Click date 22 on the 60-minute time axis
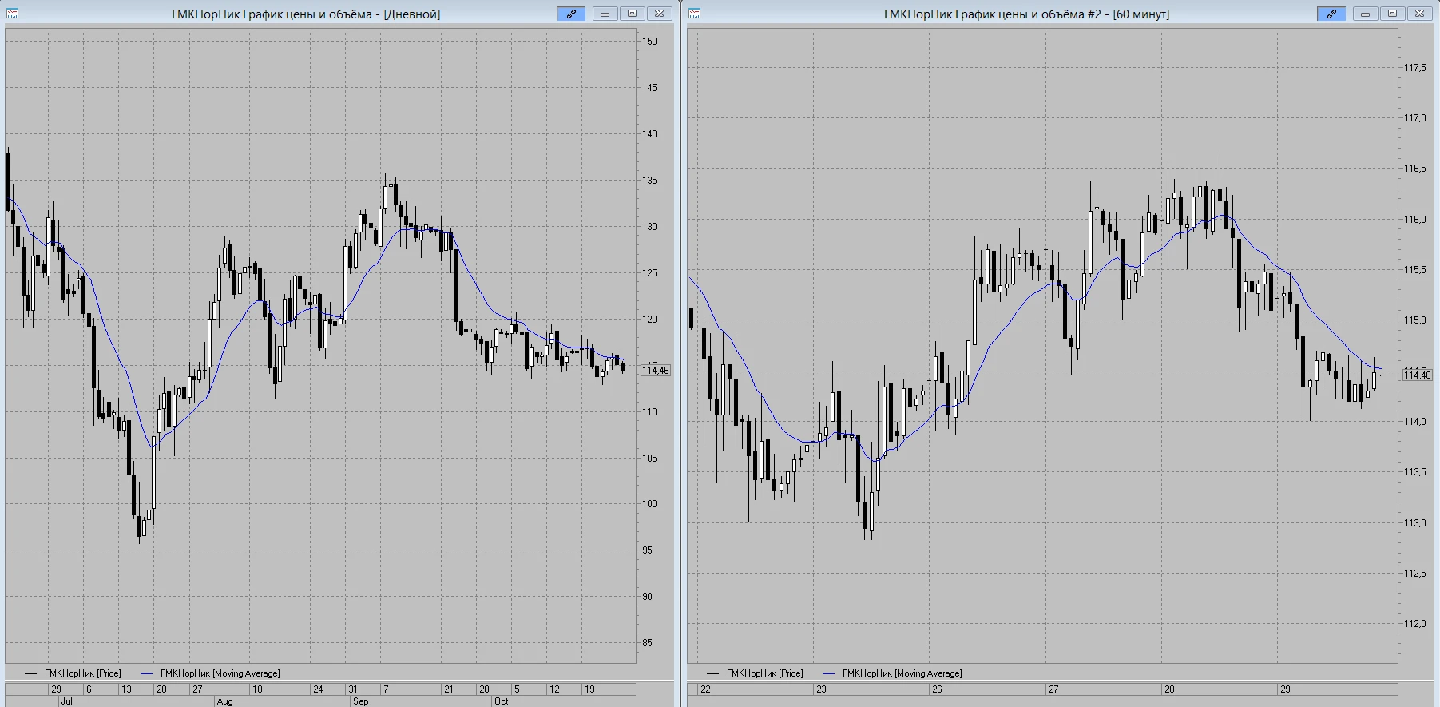This screenshot has width=1440, height=707. click(705, 689)
